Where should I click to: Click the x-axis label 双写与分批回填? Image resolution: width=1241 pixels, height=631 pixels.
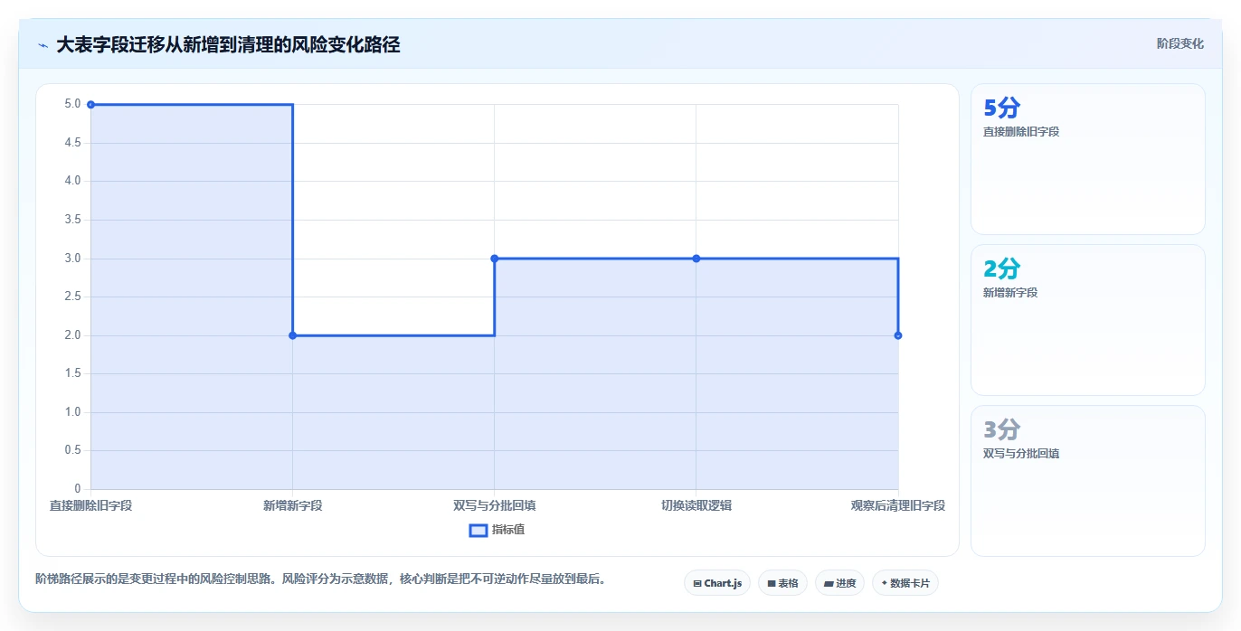[495, 505]
